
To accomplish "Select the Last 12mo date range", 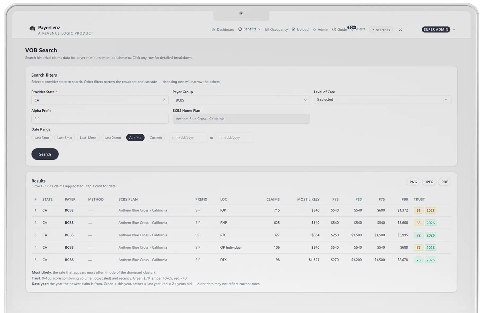I will click(88, 138).
